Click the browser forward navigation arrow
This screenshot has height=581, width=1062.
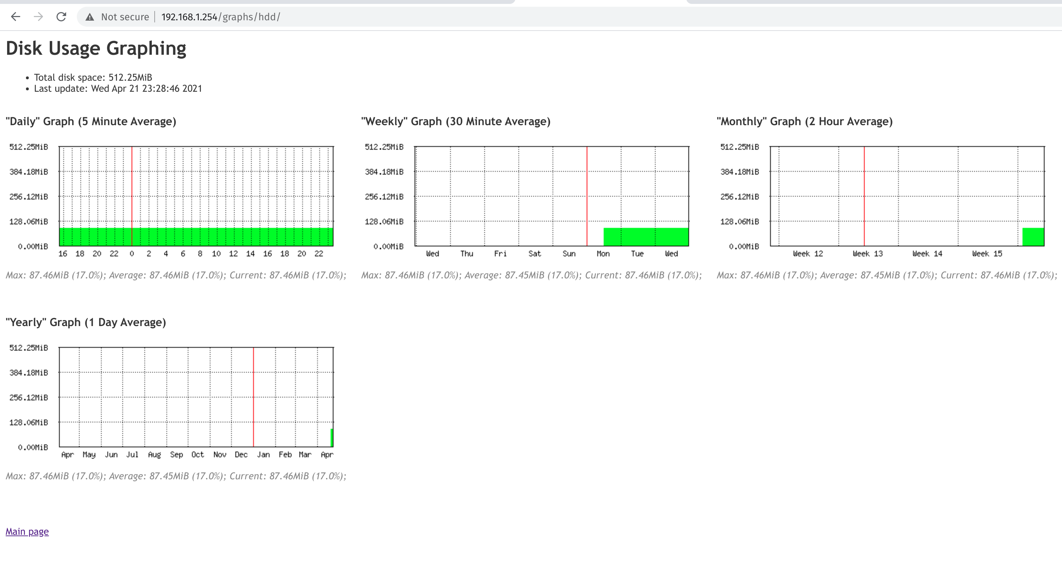pyautogui.click(x=38, y=17)
